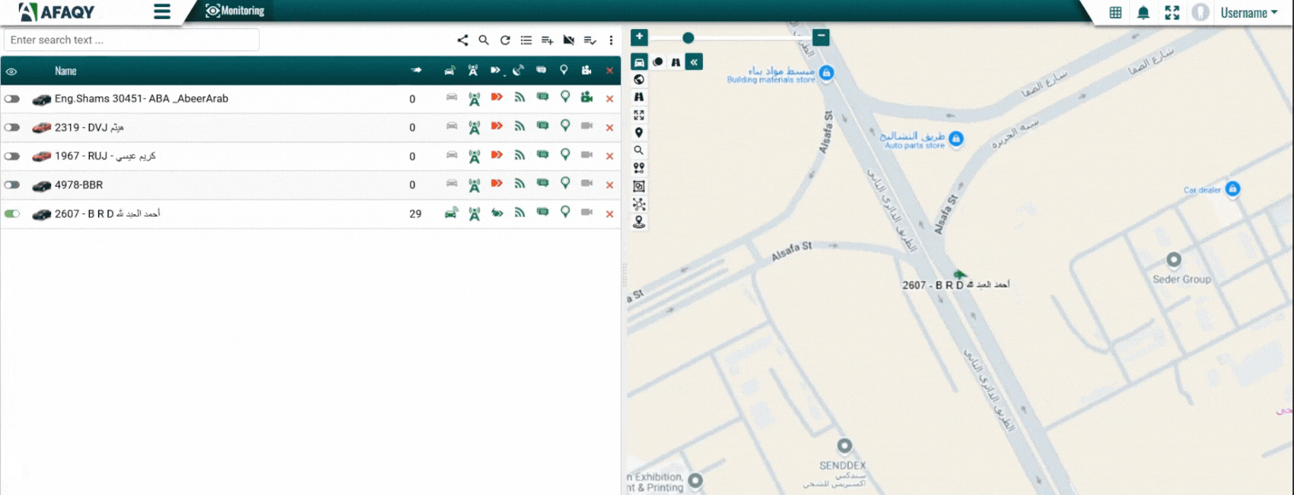This screenshot has width=1294, height=495.
Task: Click the map zoom slider handle
Action: tap(688, 38)
